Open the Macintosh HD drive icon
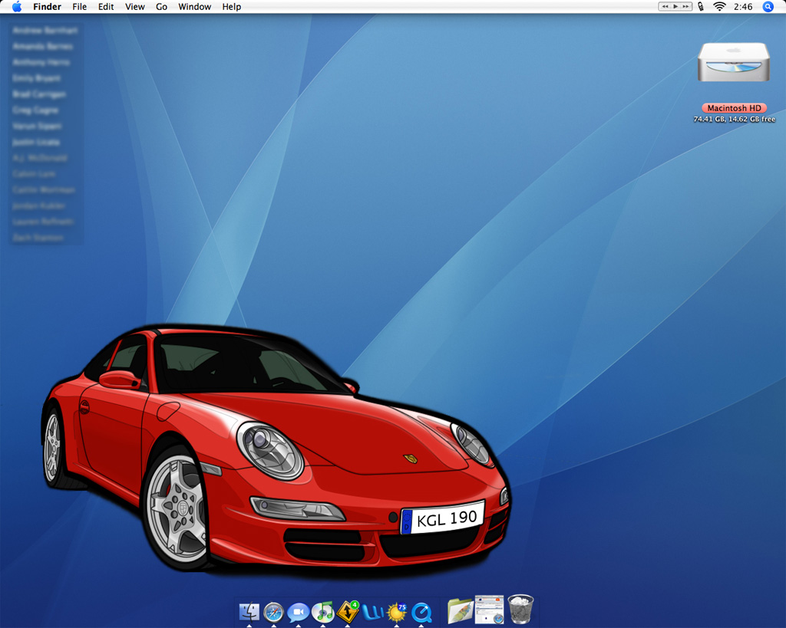 pyautogui.click(x=733, y=63)
